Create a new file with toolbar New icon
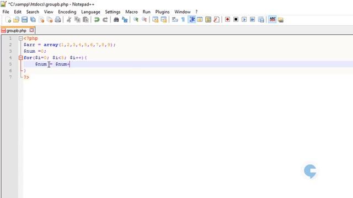The image size is (353, 198). 8,20
